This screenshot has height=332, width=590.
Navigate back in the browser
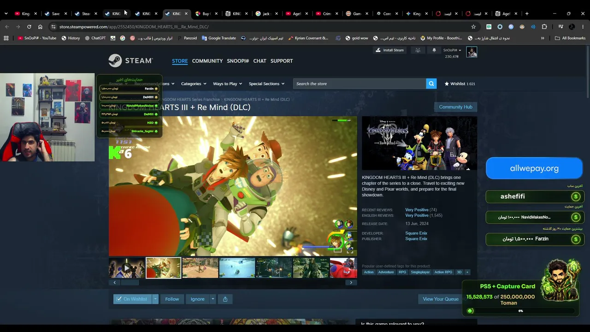click(x=7, y=27)
